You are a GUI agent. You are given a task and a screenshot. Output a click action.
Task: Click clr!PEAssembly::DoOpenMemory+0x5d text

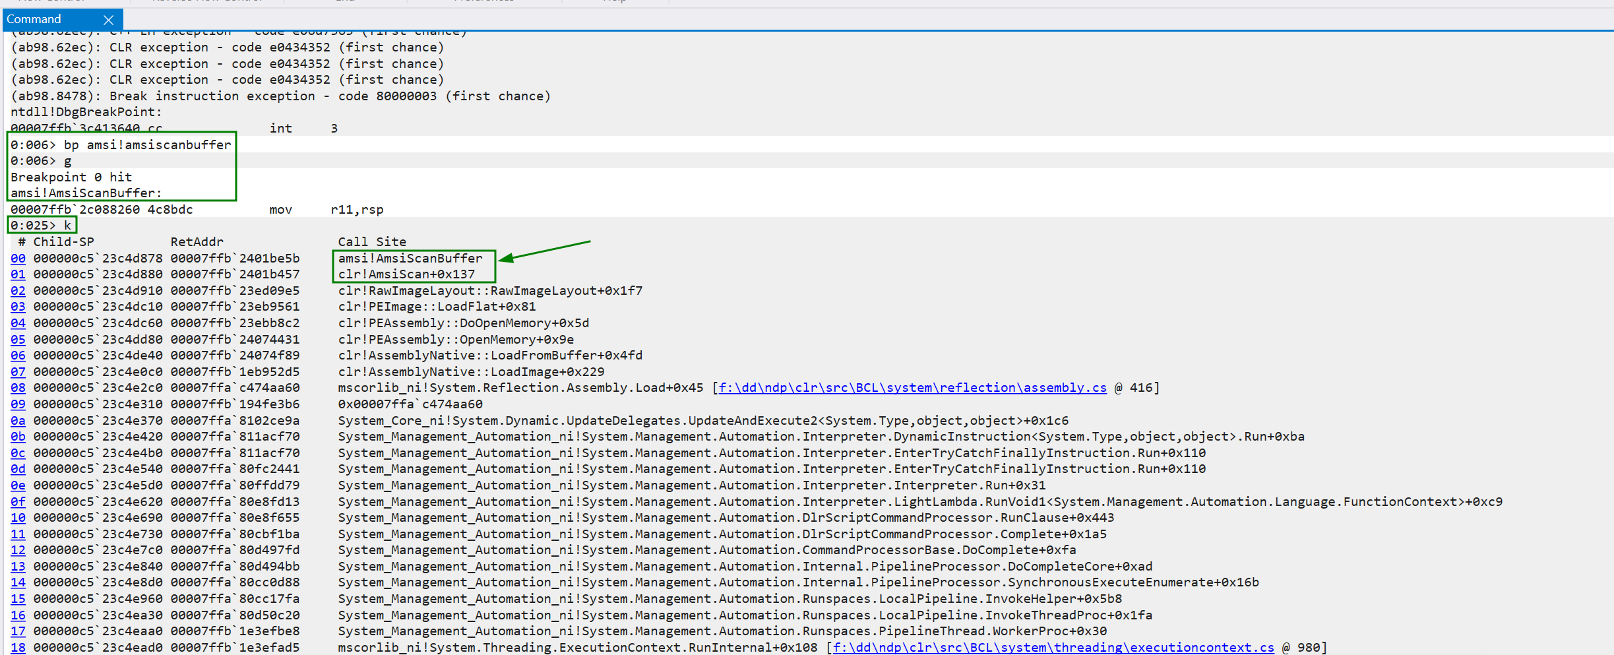[x=464, y=323]
